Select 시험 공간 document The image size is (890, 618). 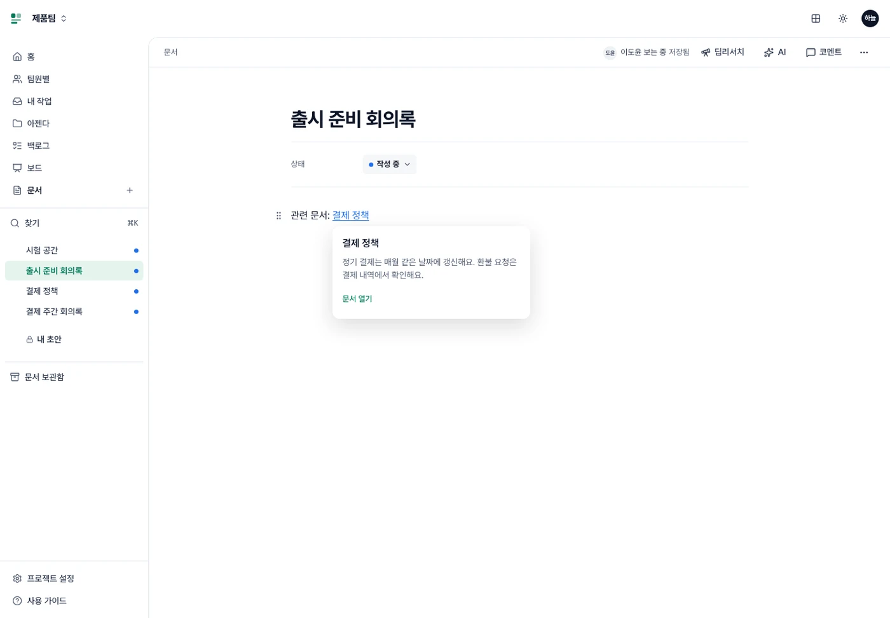(74, 251)
